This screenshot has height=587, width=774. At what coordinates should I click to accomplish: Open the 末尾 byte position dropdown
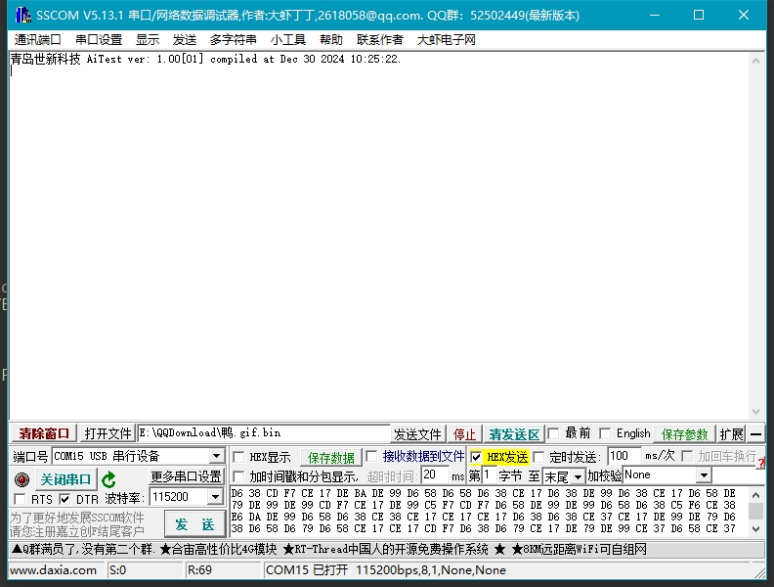click(x=578, y=476)
